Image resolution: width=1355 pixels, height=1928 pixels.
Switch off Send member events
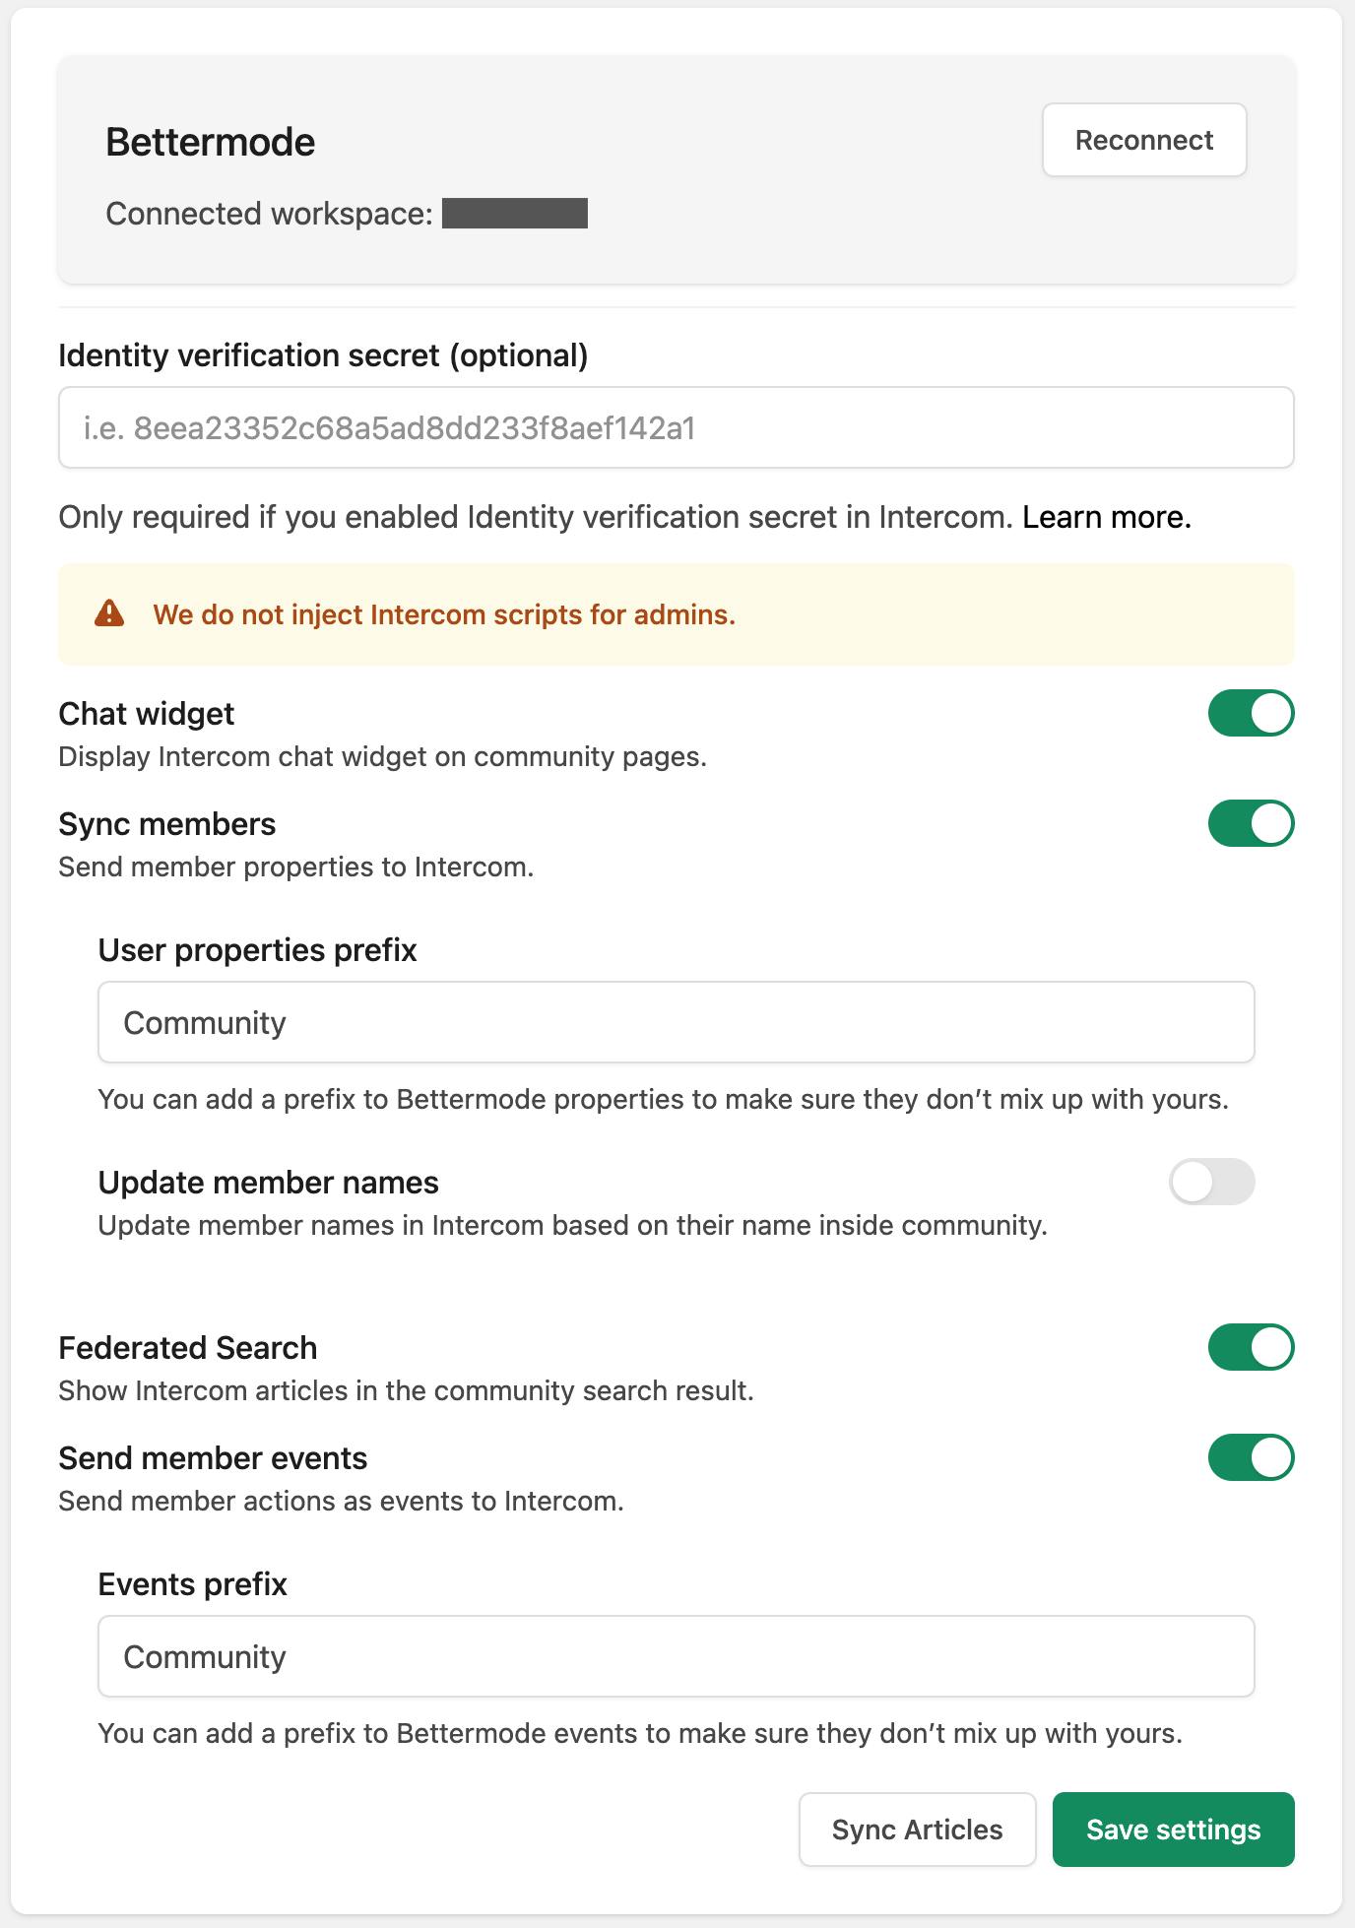coord(1251,1458)
